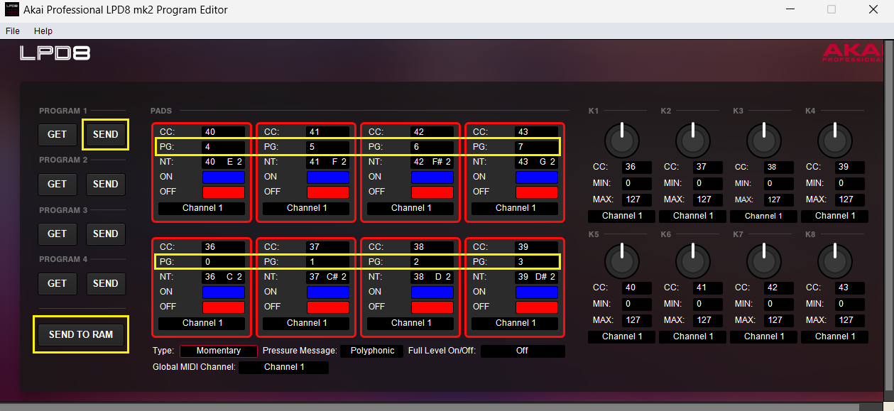Click SEND button for Program 1

(106, 134)
